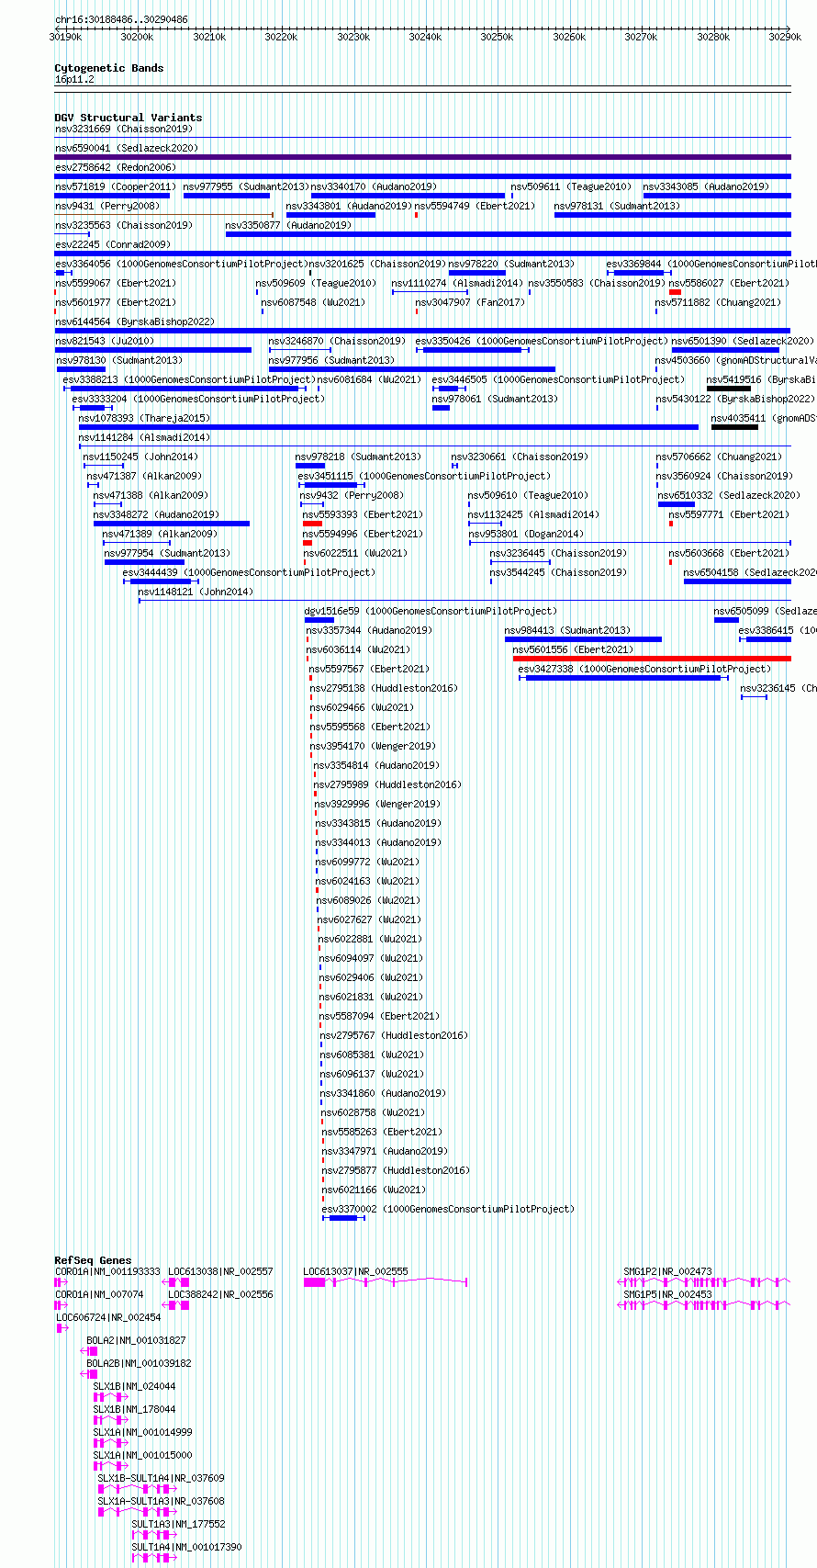Image resolution: width=817 pixels, height=1568 pixels.
Task: Open gene CORO1A|NM_001193333
Action: coord(107,1271)
